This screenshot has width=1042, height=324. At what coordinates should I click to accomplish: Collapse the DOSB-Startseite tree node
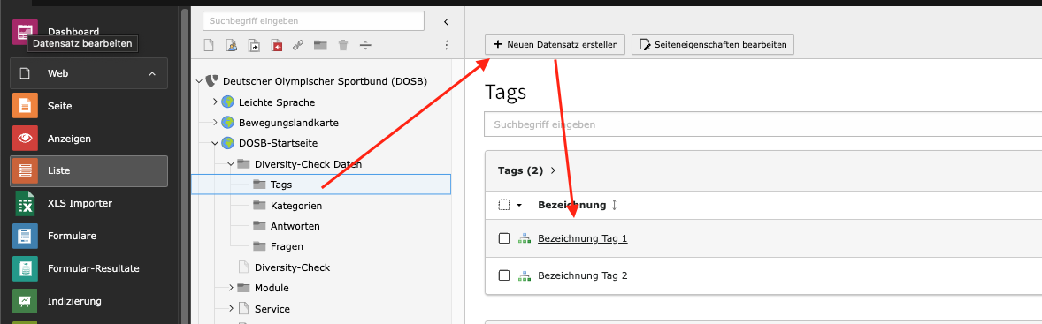[x=215, y=143]
